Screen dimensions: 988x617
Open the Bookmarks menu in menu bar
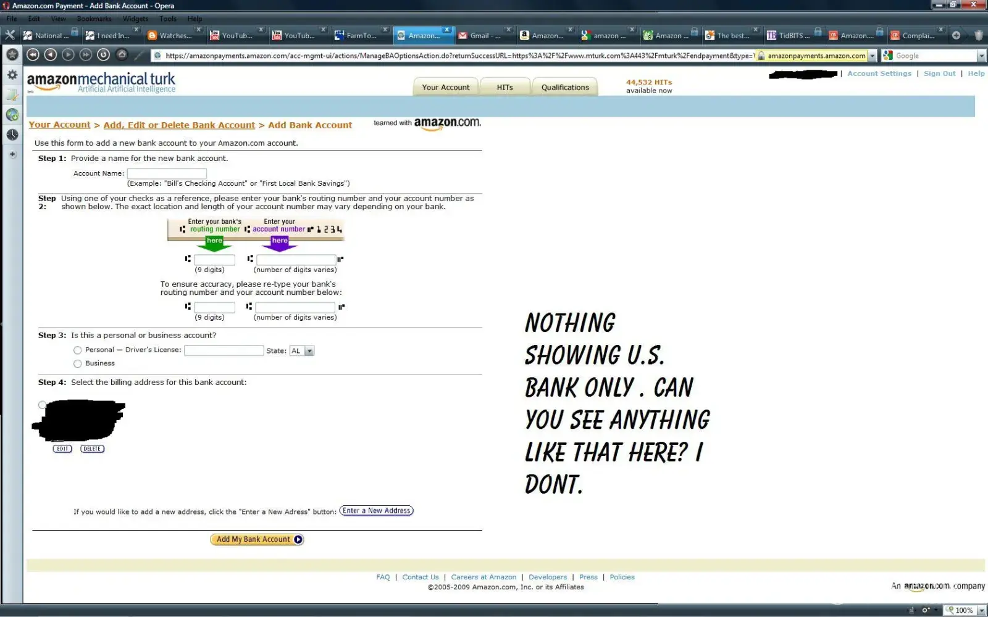pyautogui.click(x=94, y=19)
